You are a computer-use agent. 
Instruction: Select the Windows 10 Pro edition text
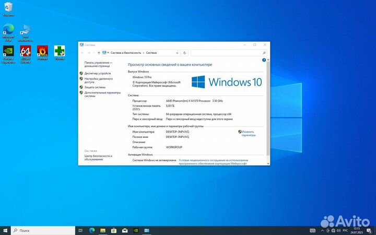pos(142,77)
